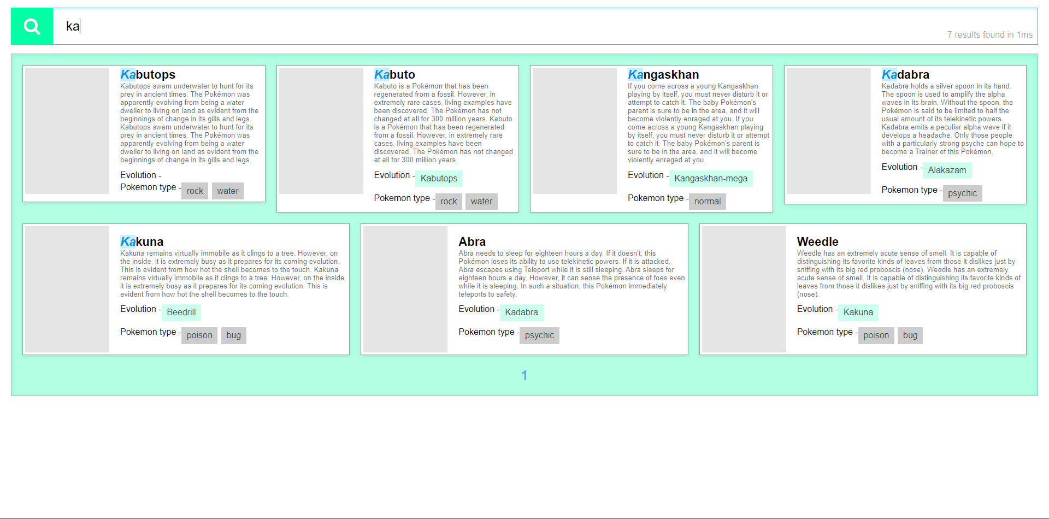Go to page 1 in pagination

point(524,375)
